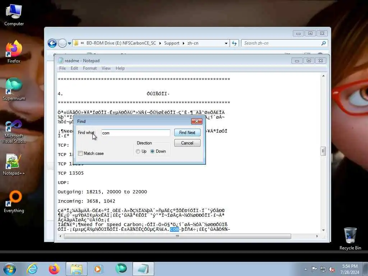Click the Explorer search magnifier icon

click(x=323, y=43)
